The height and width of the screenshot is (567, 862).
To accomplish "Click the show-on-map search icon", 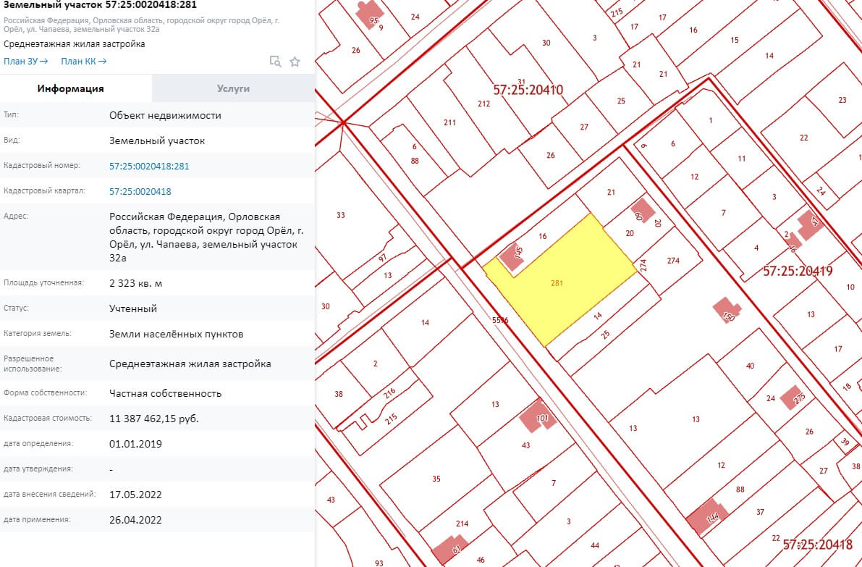I will (x=275, y=62).
